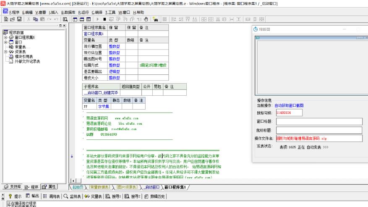The height and width of the screenshot is (207, 368).
Task: Expand the 窗口 tree node
Action: point(6,42)
